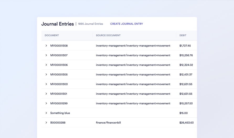The width and height of the screenshot is (234, 138).
Task: Select document name MV00001307
Action: click(x=59, y=55)
